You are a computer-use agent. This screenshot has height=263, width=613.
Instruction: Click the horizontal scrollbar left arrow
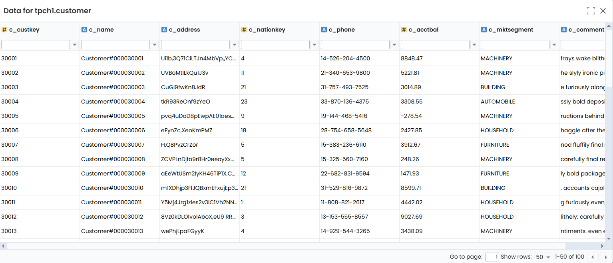[3, 246]
